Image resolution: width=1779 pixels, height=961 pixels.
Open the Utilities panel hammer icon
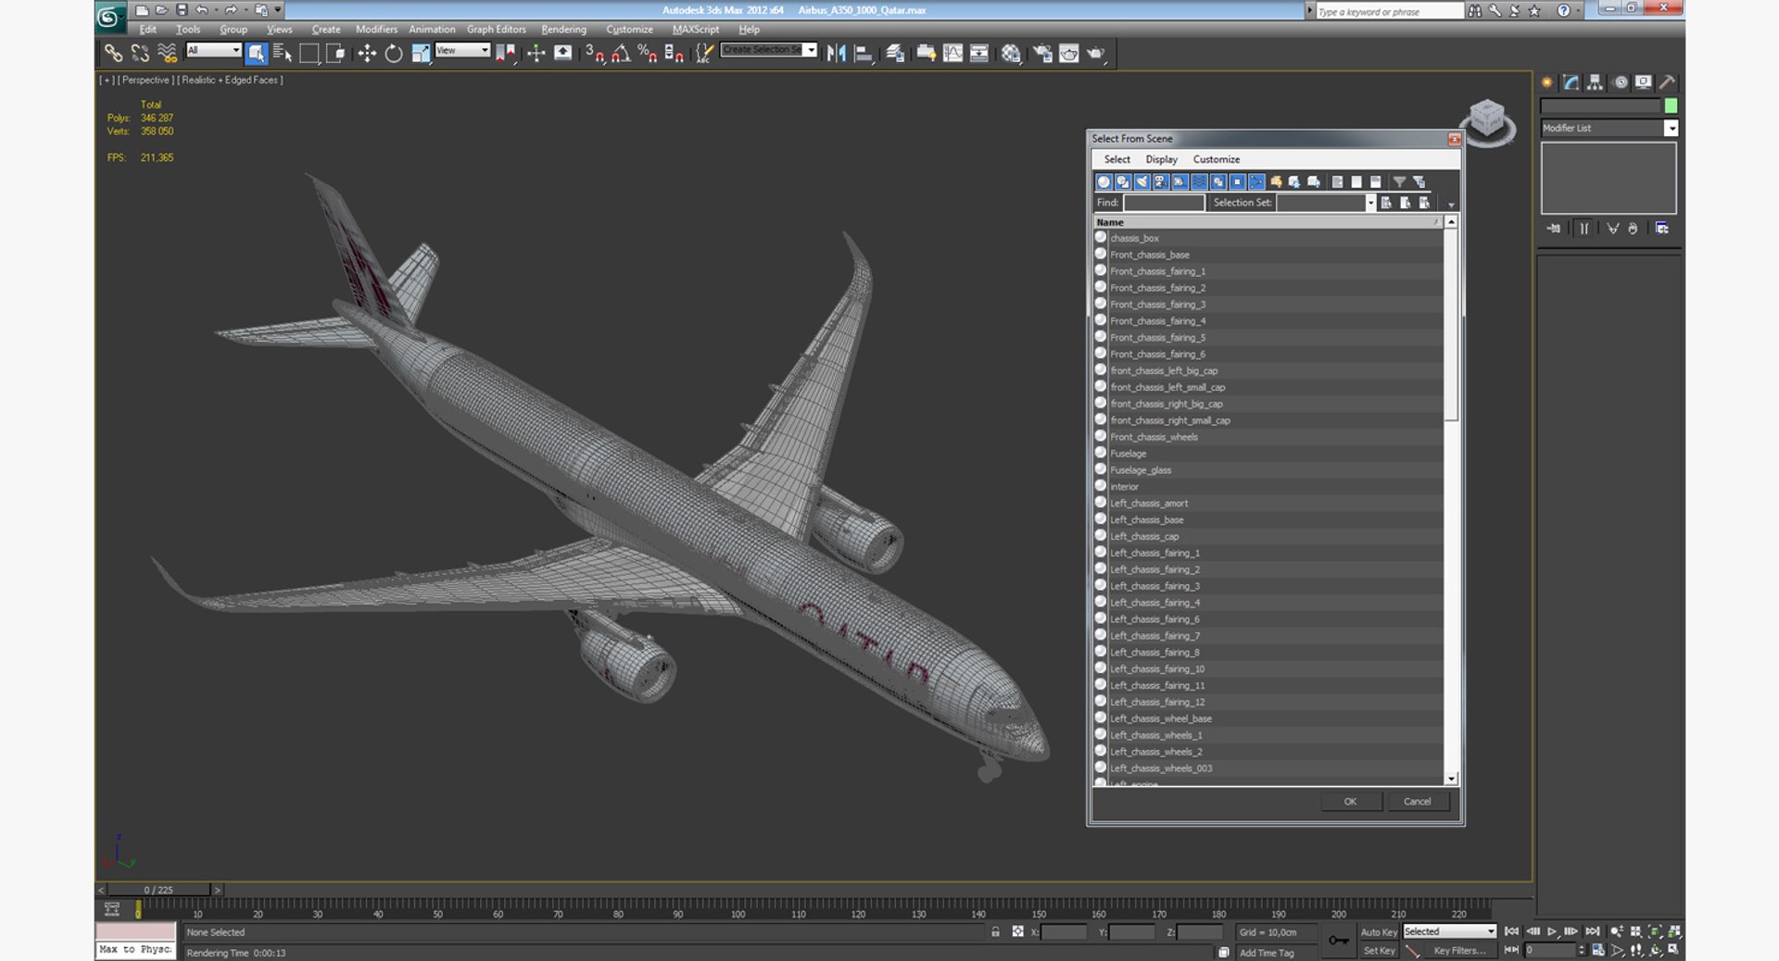1667,82
